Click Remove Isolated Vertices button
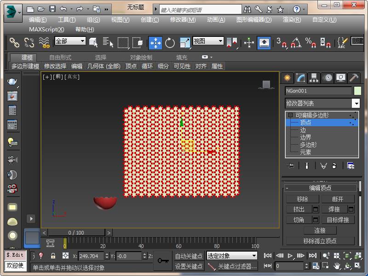Image resolution: width=368 pixels, height=276 pixels. click(x=320, y=241)
